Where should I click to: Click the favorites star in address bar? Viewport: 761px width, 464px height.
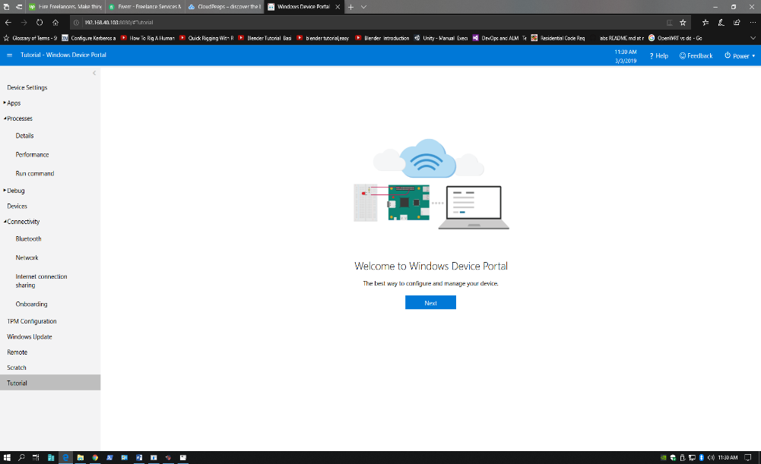coord(683,22)
